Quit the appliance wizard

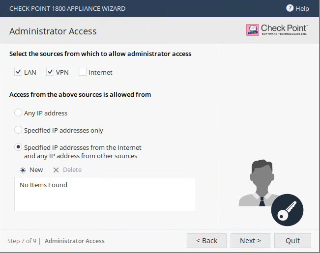[292, 241]
